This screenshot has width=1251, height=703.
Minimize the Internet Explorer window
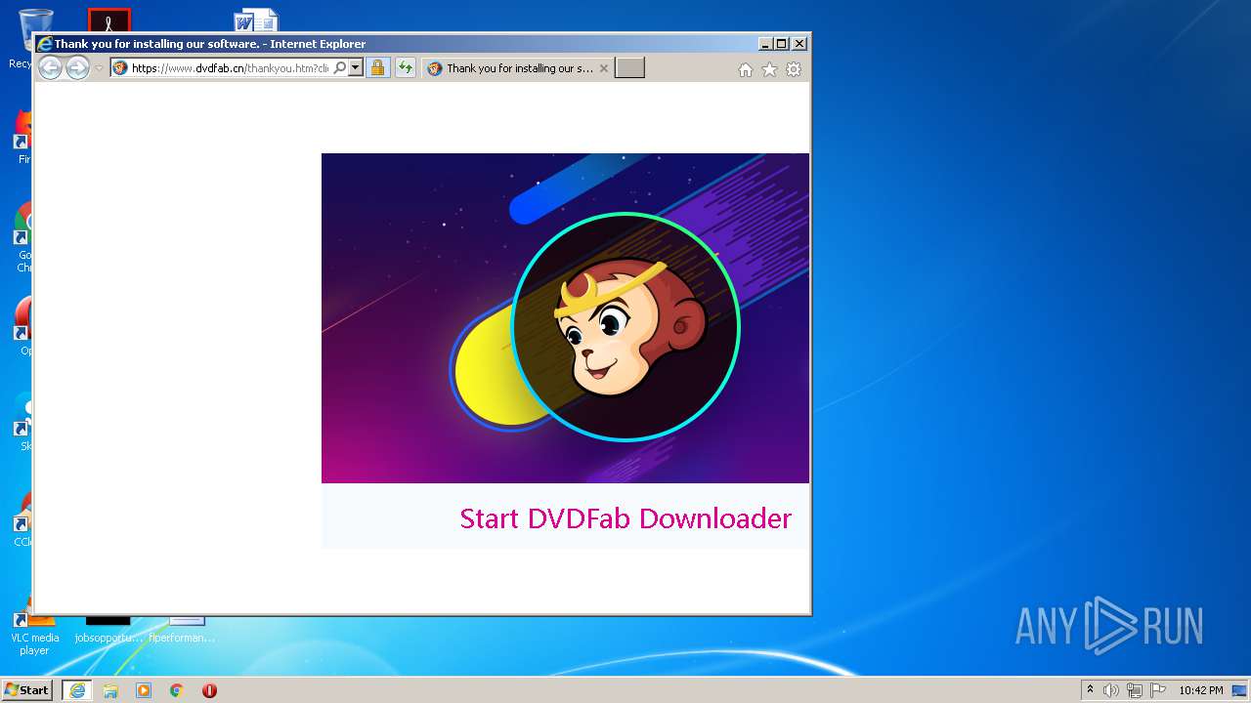[x=765, y=44]
